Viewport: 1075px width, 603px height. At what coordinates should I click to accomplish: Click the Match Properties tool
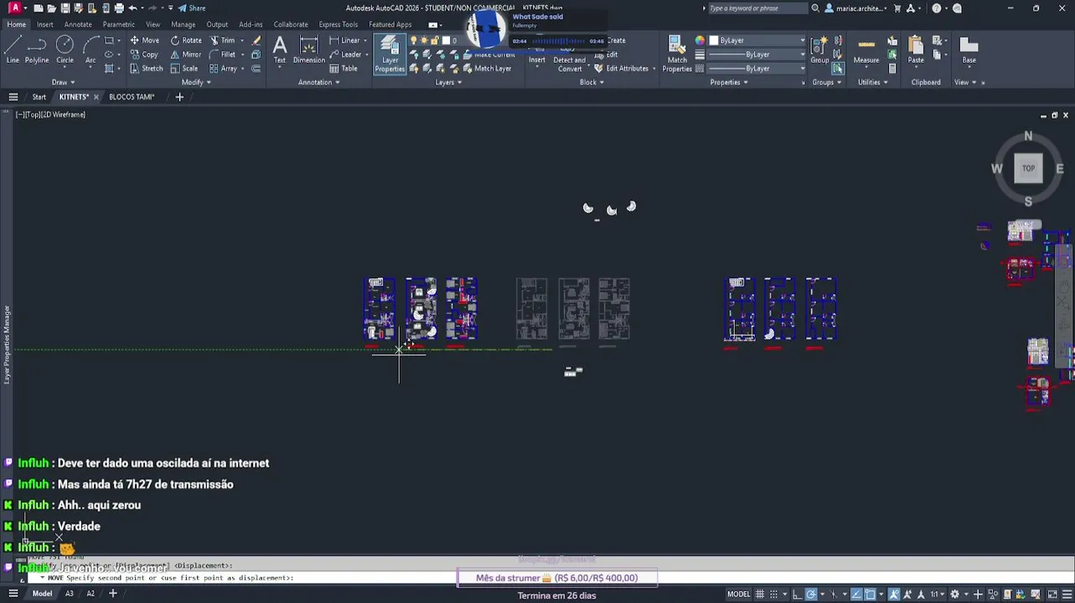(677, 54)
